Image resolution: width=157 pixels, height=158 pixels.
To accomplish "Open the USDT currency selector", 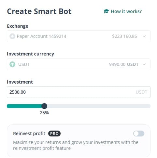I will tap(78, 64).
